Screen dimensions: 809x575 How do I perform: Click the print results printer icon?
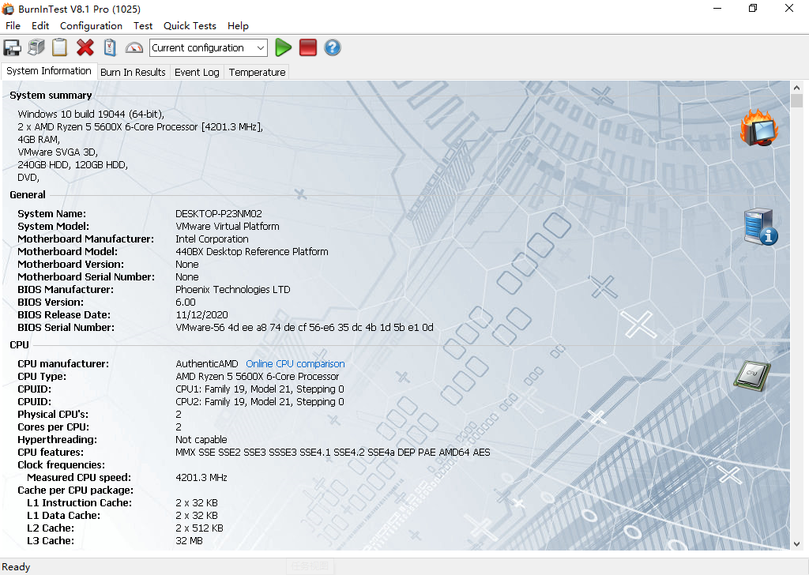tap(36, 48)
